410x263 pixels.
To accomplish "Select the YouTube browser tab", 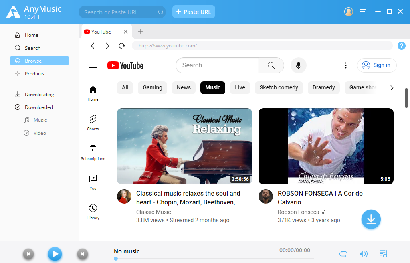I will pos(107,32).
